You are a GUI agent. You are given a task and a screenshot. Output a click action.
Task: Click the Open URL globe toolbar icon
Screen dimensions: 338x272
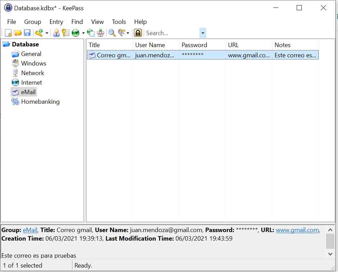coord(75,33)
